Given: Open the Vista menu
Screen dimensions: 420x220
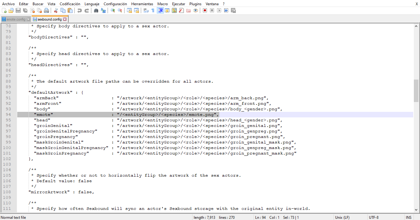Looking at the screenshot, I should (x=52, y=4).
